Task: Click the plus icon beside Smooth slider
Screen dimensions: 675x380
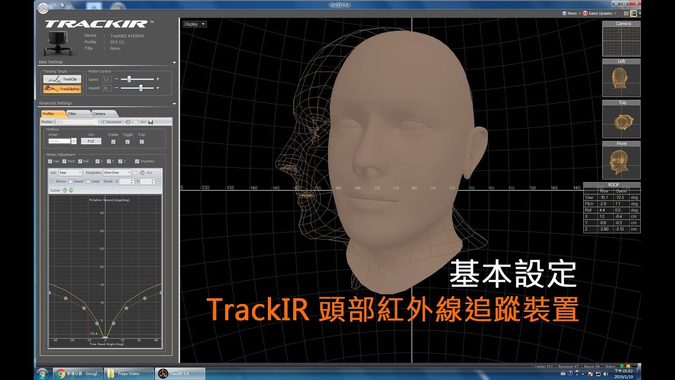Action: coord(158,88)
